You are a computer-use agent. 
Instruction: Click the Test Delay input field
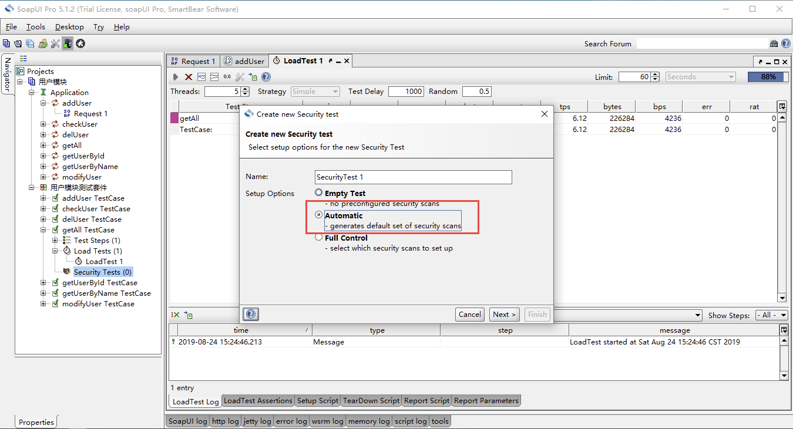click(x=406, y=92)
